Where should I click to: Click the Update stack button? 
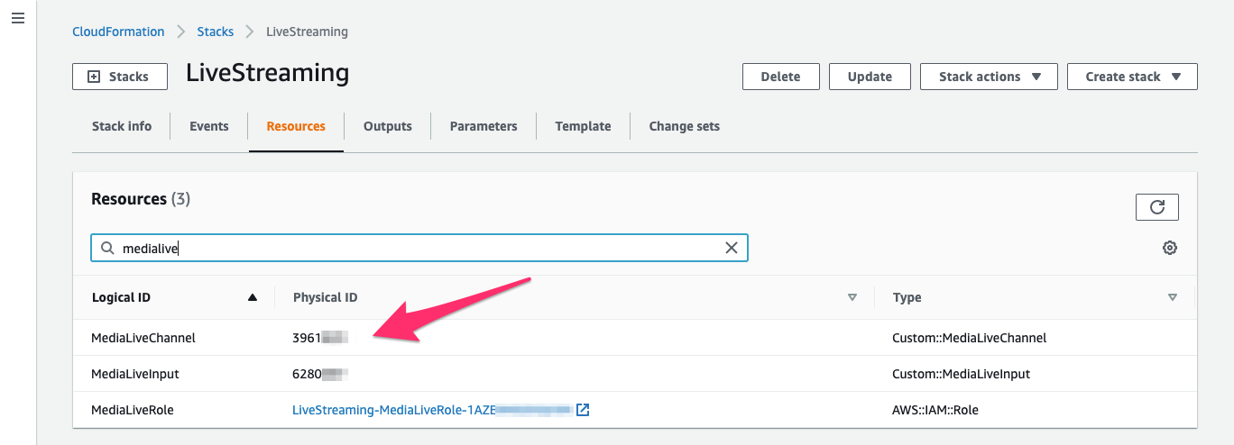[x=870, y=77]
